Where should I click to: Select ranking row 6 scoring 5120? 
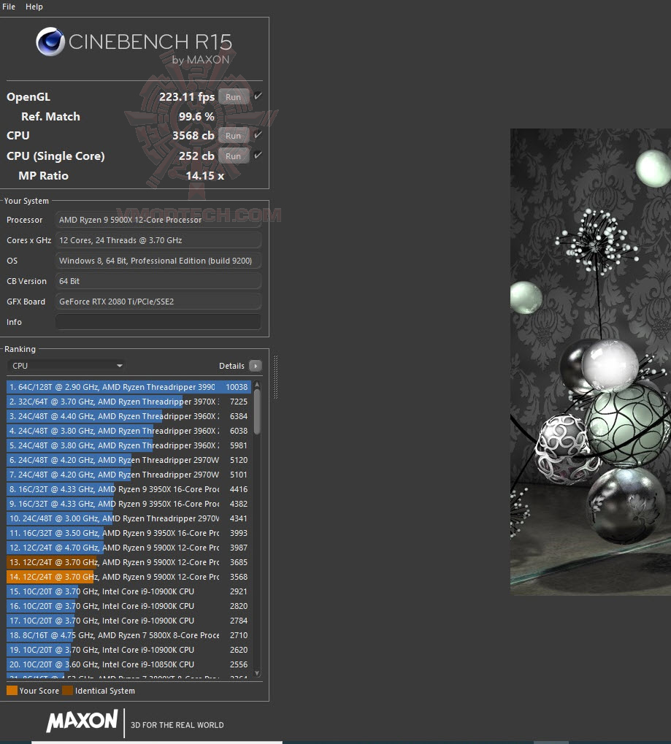coord(129,460)
